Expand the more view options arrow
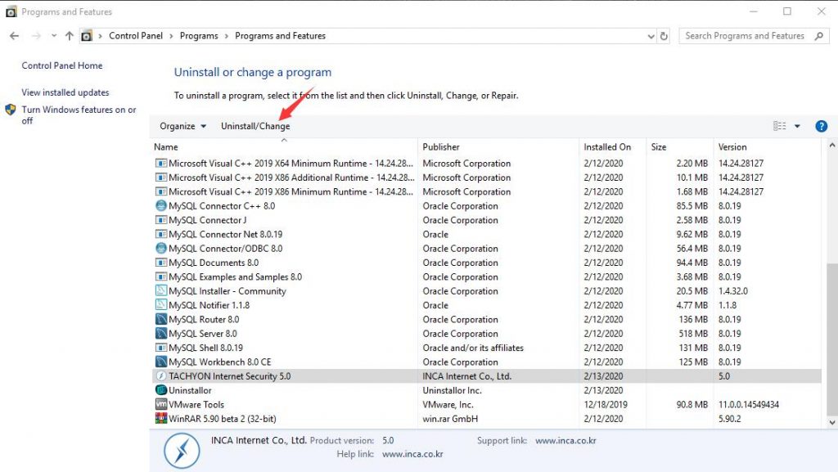 tap(797, 126)
